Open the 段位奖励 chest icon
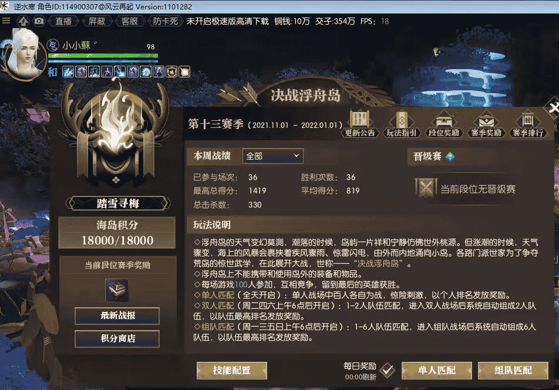The height and width of the screenshot is (390, 559). (x=444, y=123)
